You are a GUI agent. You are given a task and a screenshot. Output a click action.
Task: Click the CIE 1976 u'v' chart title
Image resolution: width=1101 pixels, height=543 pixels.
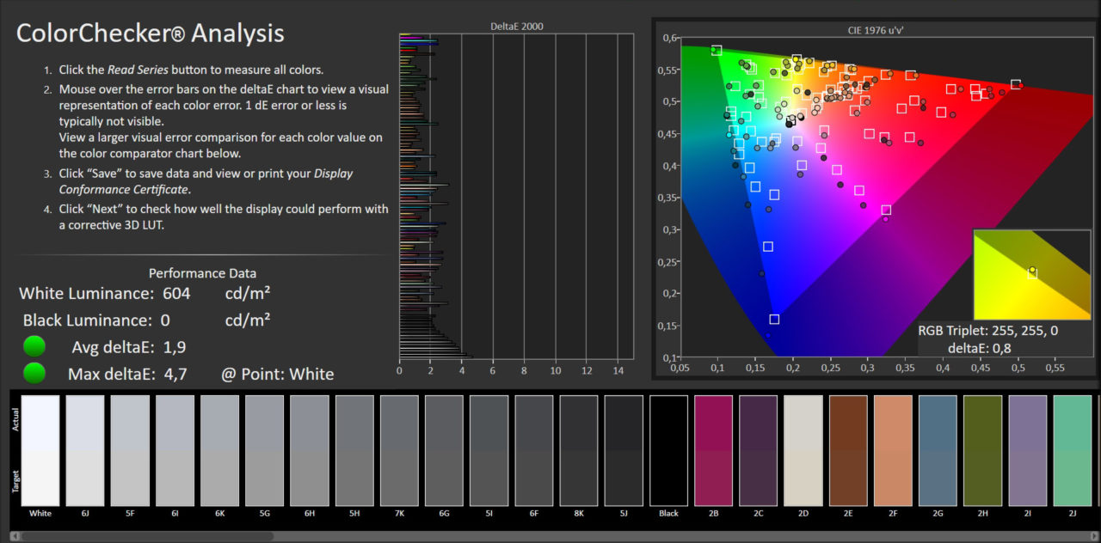pos(876,28)
